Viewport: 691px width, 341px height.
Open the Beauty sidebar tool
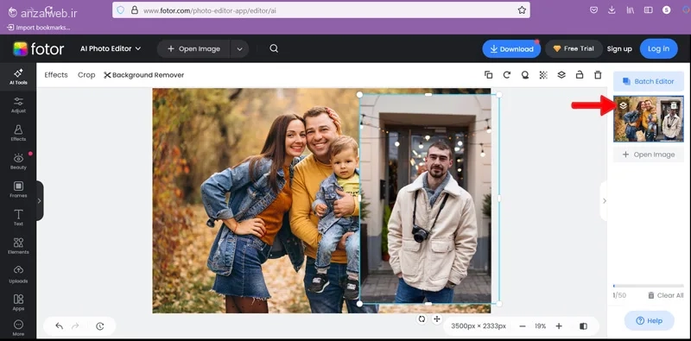(x=18, y=161)
